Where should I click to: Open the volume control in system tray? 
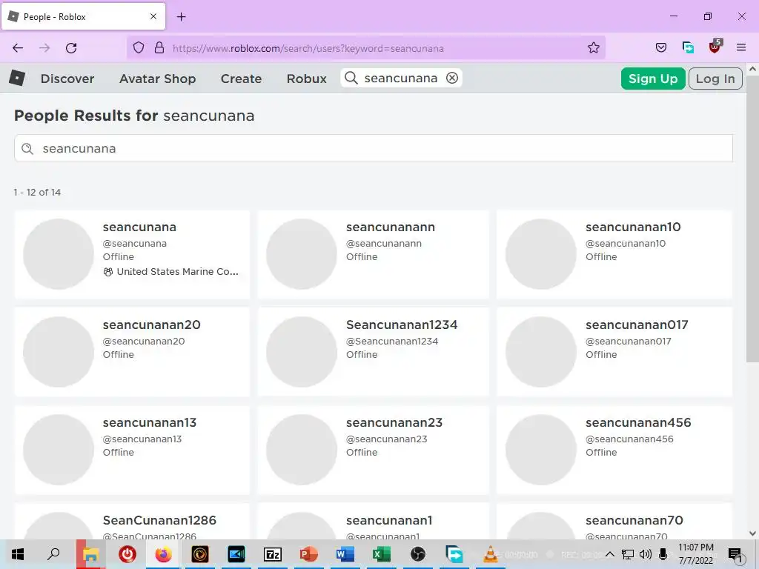point(646,554)
